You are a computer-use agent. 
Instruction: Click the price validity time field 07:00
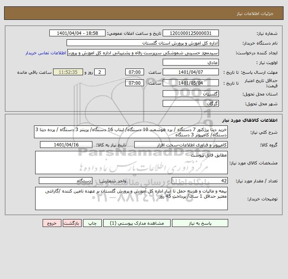(x=134, y=83)
